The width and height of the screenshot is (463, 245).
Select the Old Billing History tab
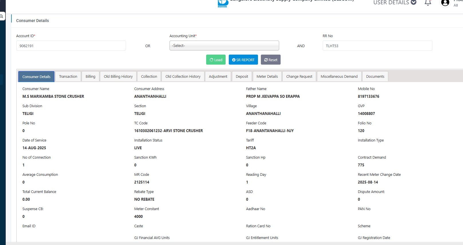[x=118, y=77]
